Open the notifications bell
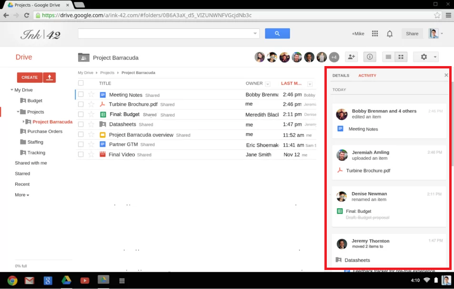This screenshot has width=454, height=289. 390,34
